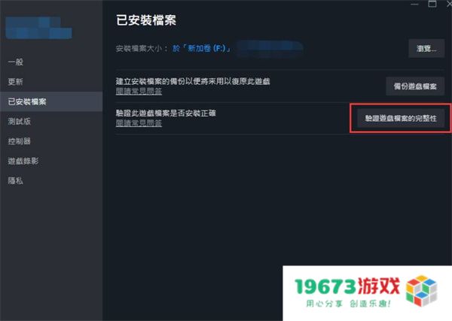Click the 瀏覽... button
The height and width of the screenshot is (321, 452).
(x=426, y=48)
